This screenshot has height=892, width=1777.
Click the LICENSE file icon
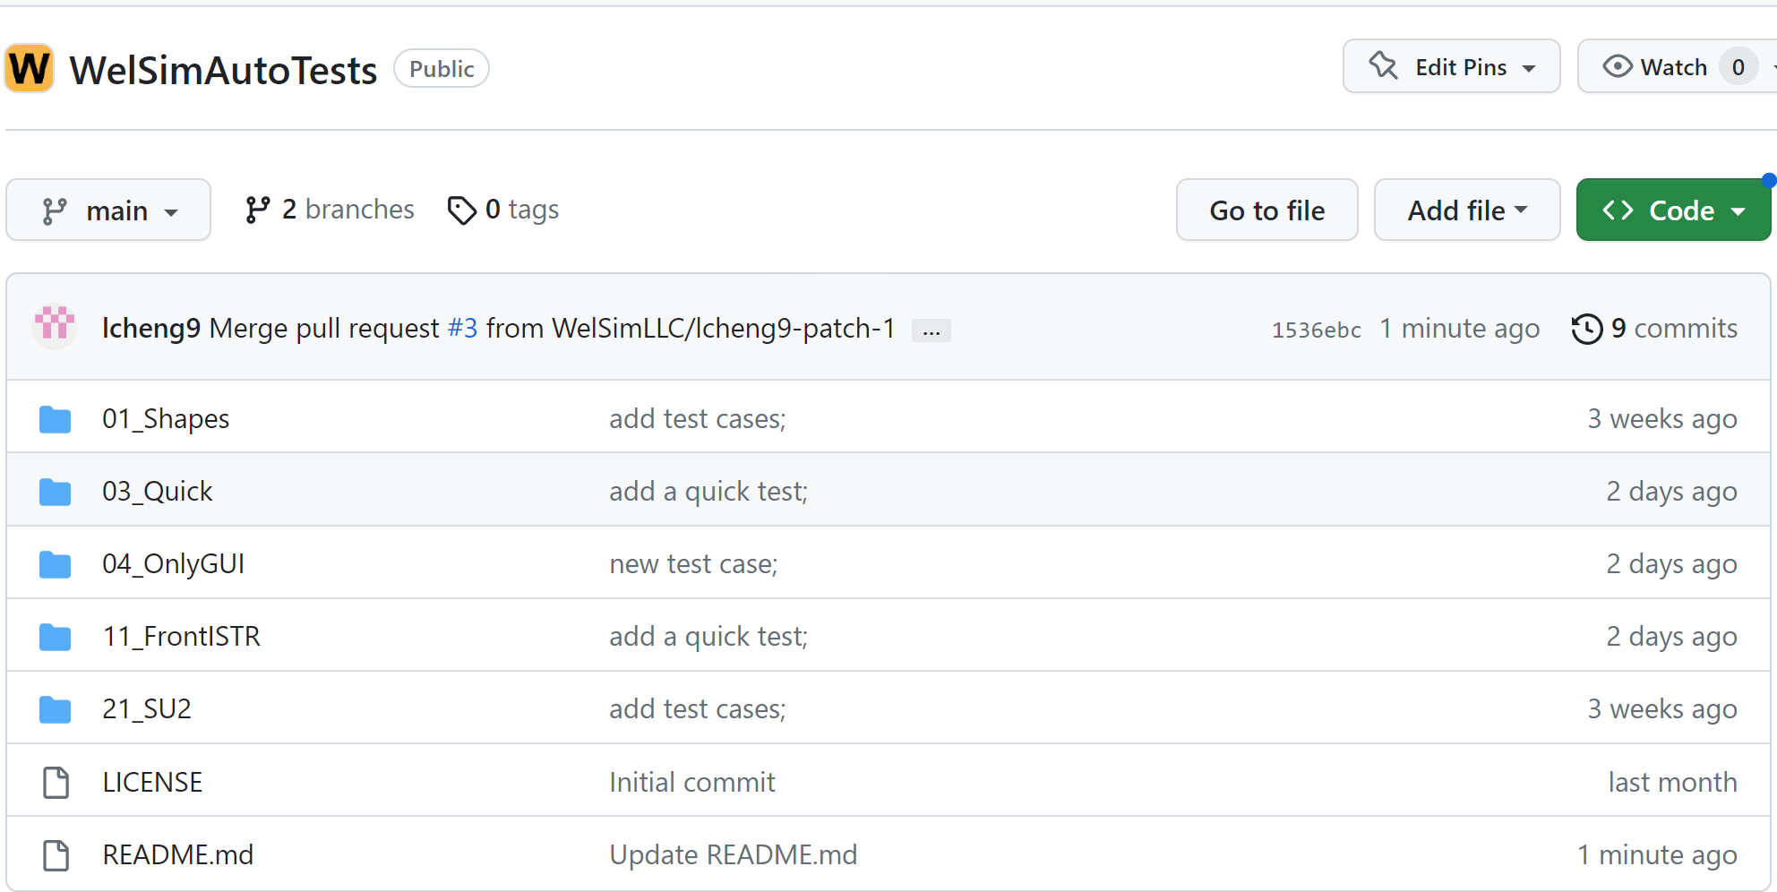tap(56, 783)
